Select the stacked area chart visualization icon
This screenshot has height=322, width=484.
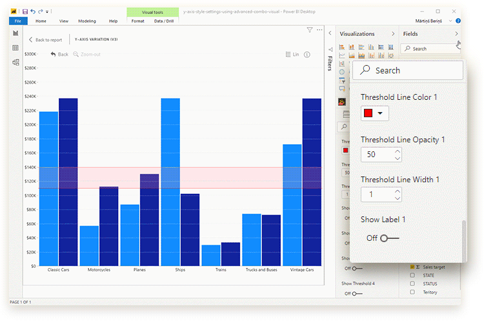click(361, 55)
